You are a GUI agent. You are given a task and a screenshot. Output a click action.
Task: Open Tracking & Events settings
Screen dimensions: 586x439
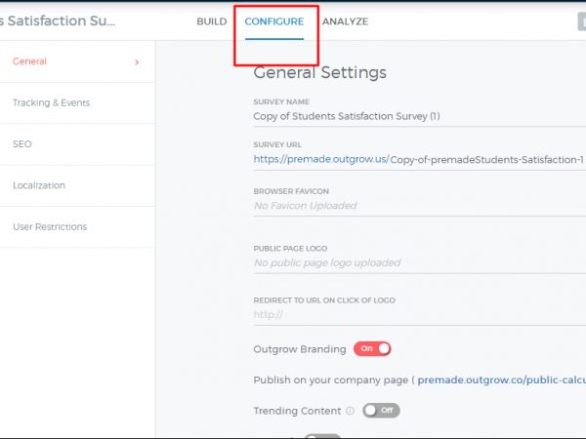(51, 103)
